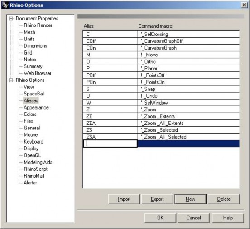
Task: Go to the Keyboard settings page
Action: (34, 142)
